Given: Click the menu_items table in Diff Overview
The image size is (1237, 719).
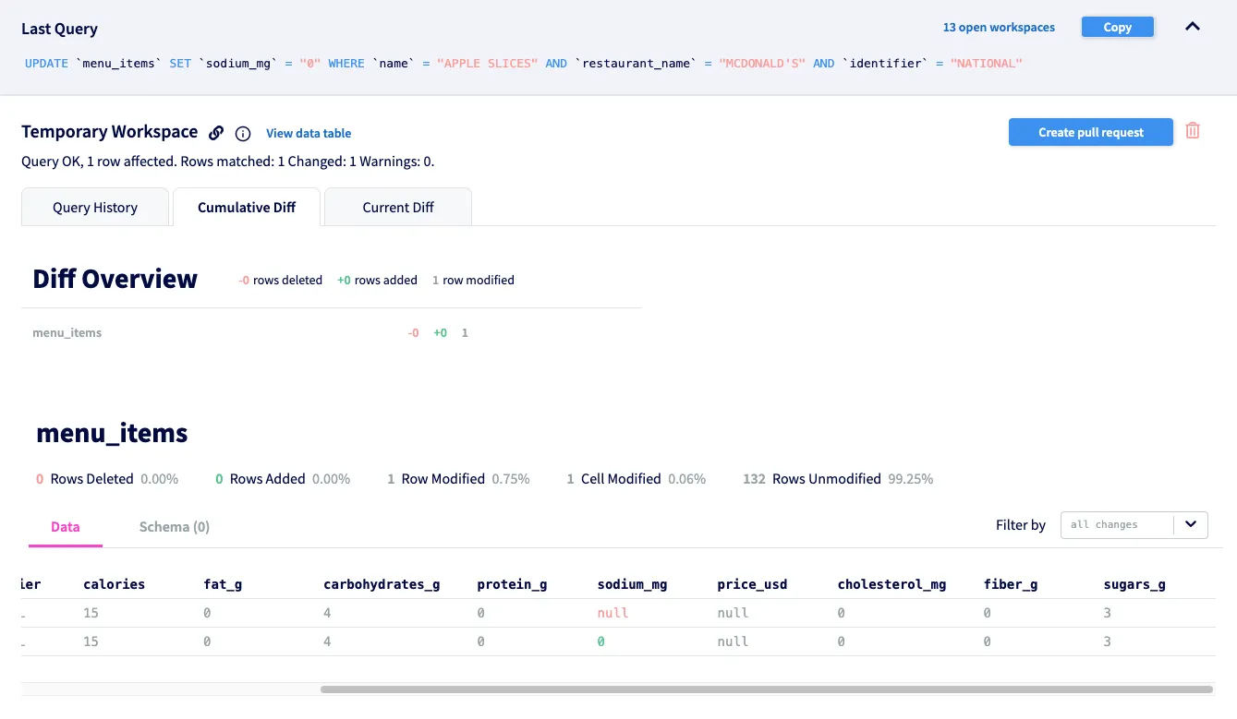Looking at the screenshot, I should 67,333.
